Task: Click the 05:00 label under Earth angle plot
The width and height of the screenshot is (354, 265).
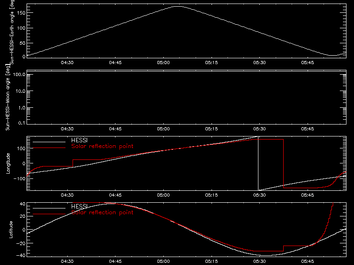Action: [163, 63]
